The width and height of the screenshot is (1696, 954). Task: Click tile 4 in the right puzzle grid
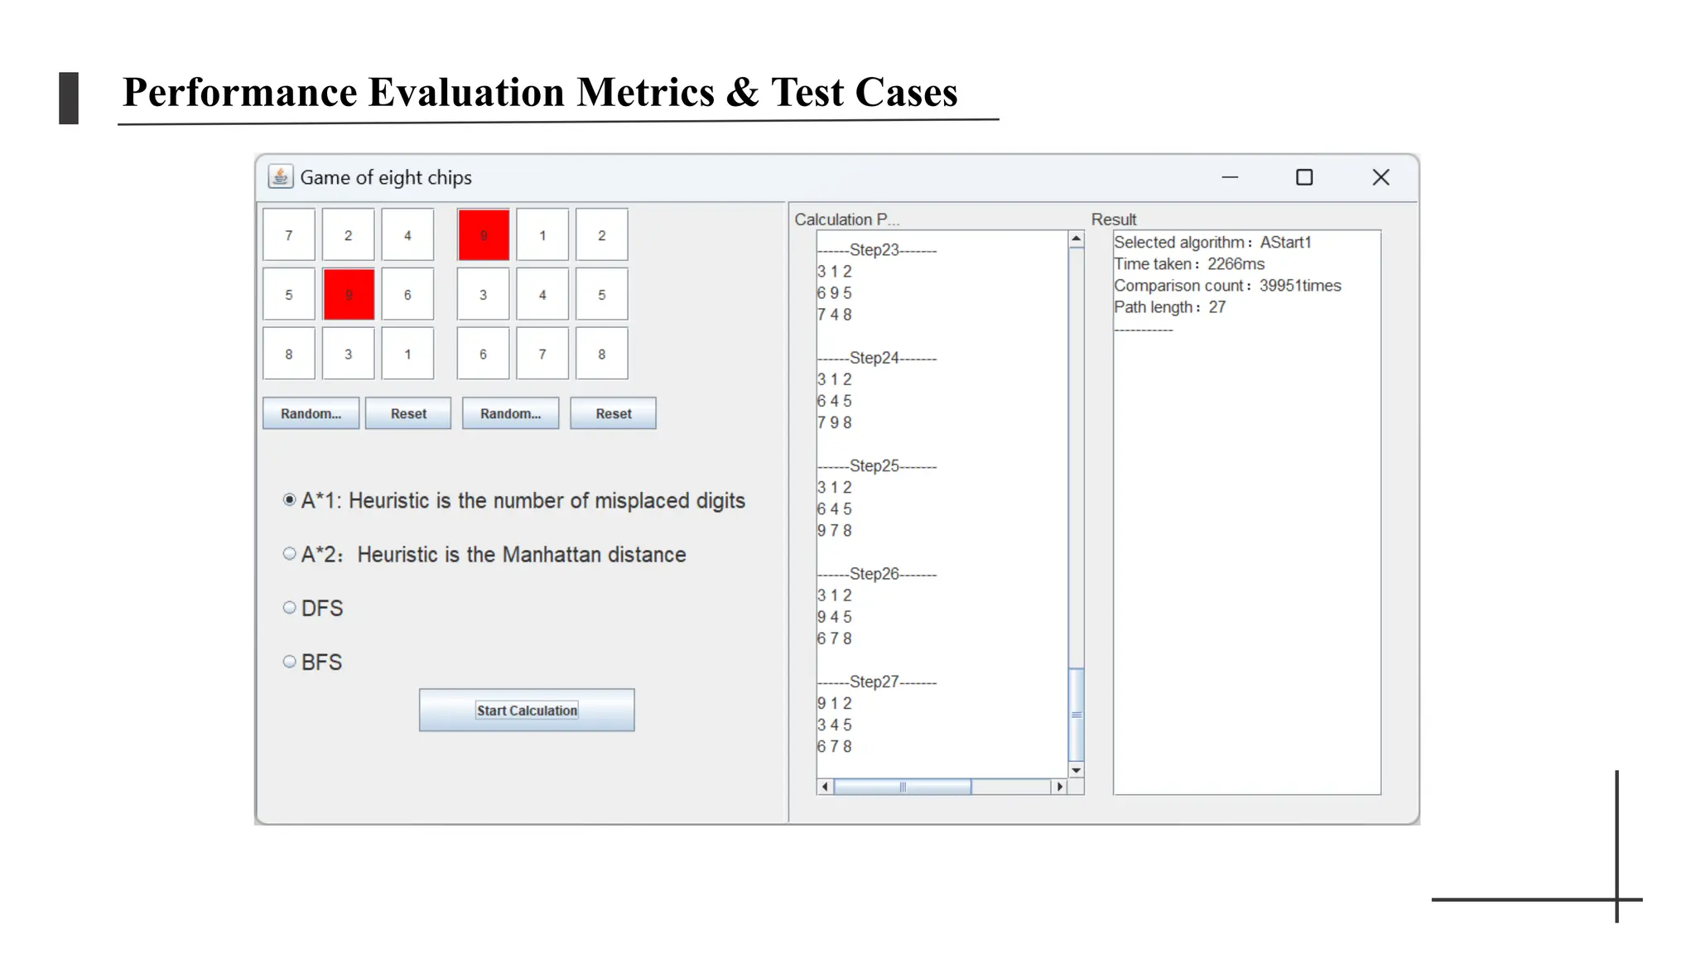[x=542, y=295]
